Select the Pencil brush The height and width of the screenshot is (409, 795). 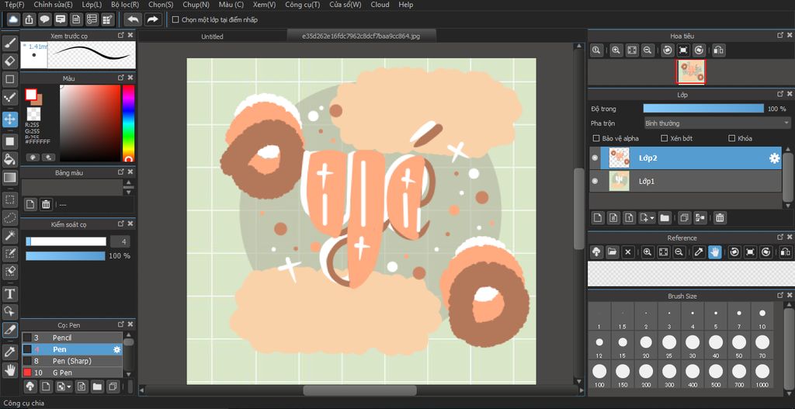point(71,338)
